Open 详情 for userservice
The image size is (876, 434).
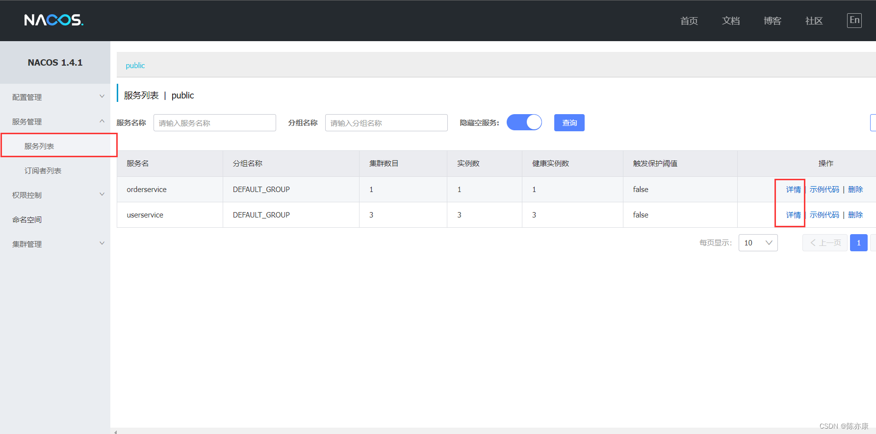[793, 215]
